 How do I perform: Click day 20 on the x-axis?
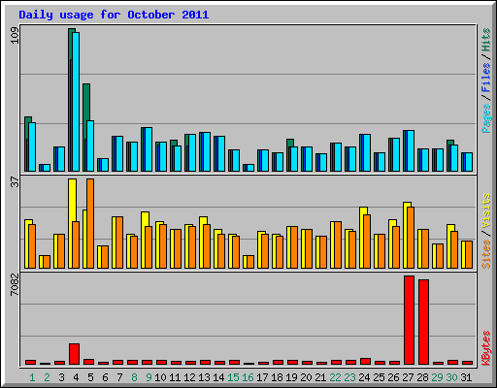coord(306,377)
